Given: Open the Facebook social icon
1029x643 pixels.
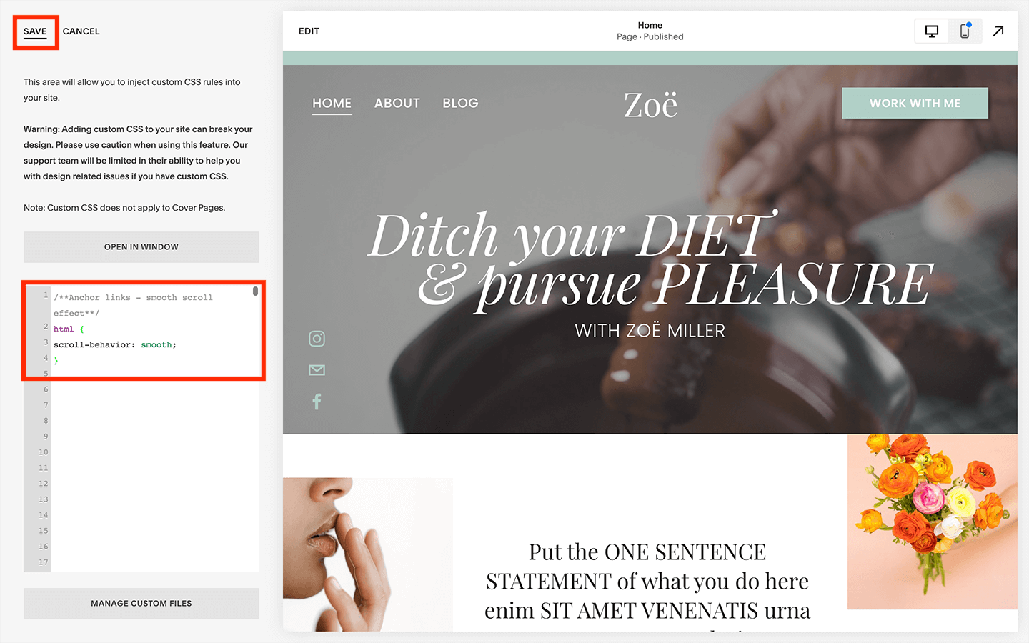Looking at the screenshot, I should [x=317, y=402].
